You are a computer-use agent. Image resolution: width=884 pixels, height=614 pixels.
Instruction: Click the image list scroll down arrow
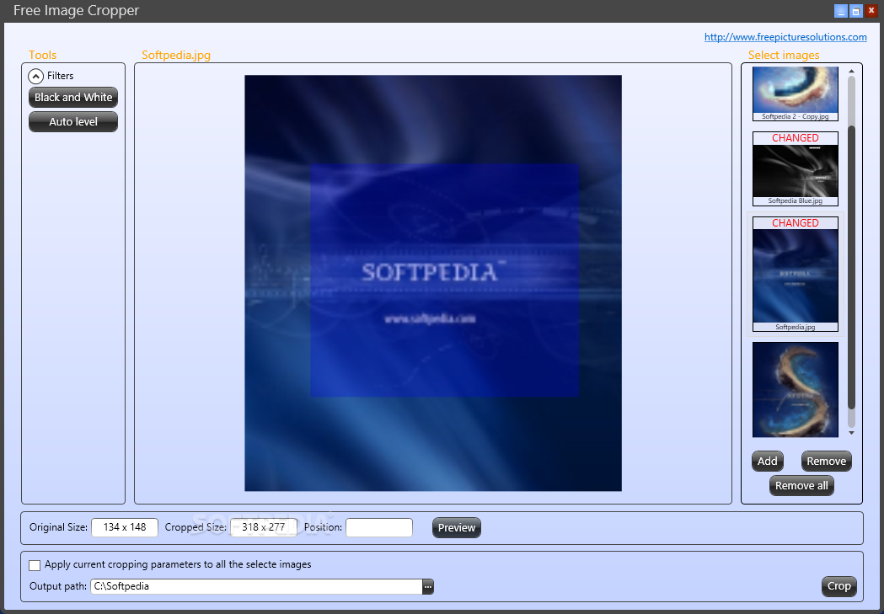click(x=851, y=433)
